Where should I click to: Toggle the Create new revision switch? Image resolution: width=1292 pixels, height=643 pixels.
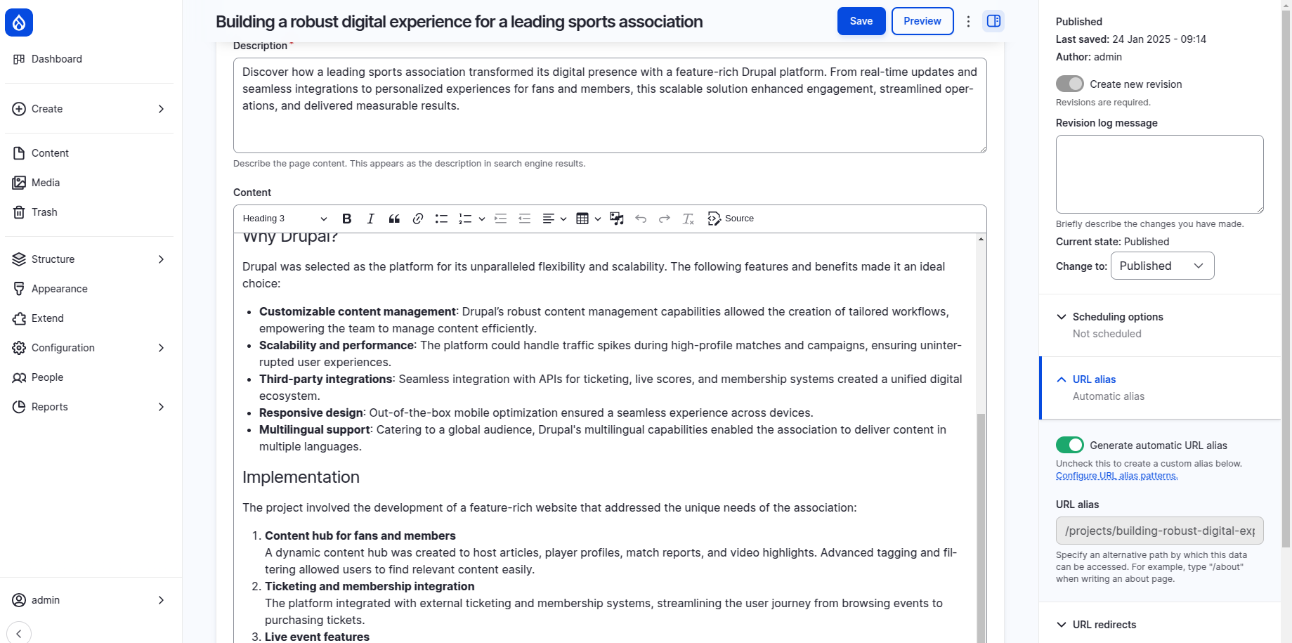[1069, 84]
